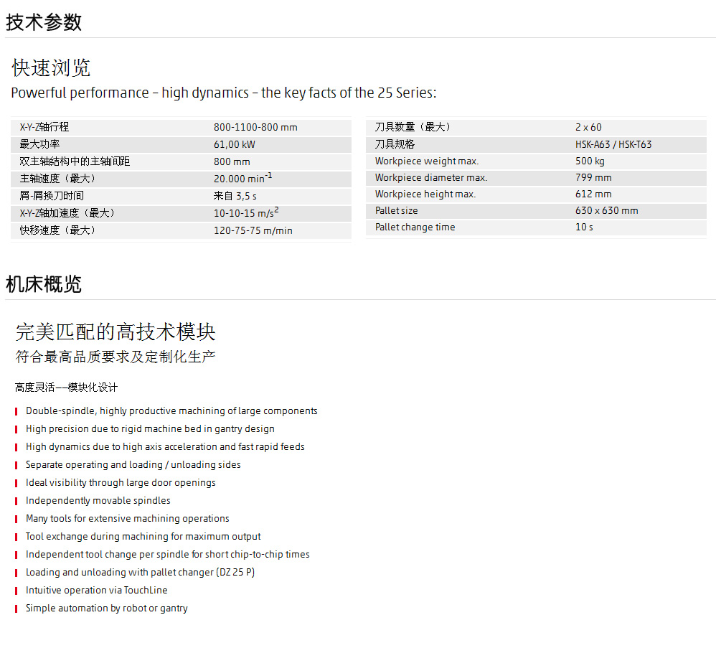Select the Pallet change time row label

coord(415,227)
